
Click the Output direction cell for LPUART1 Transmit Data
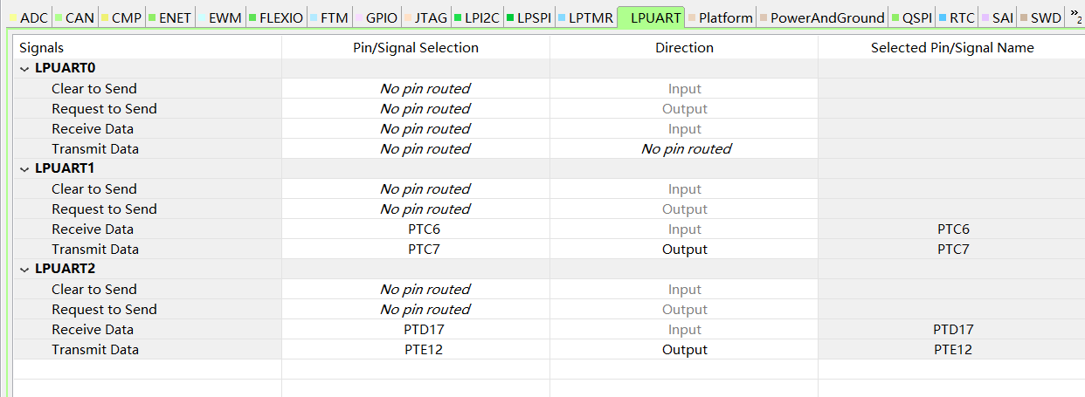click(684, 250)
